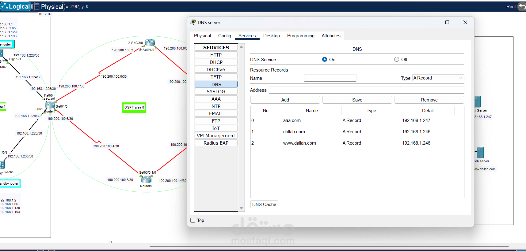Viewport: 526px width, 251px height.
Task: Click the 190.200.100.0/30 network label
Action: (114, 76)
